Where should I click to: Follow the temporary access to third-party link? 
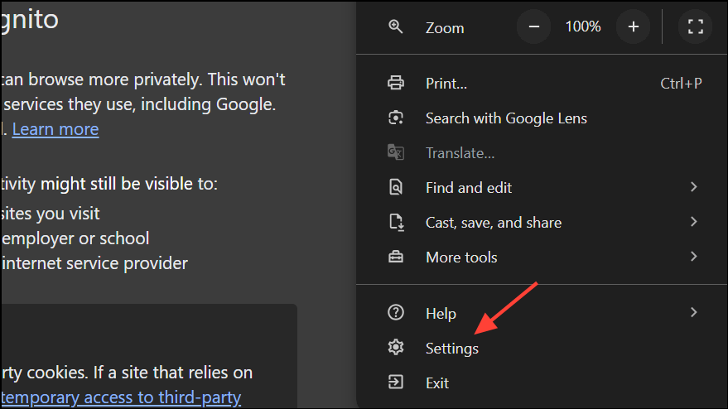coord(121,398)
